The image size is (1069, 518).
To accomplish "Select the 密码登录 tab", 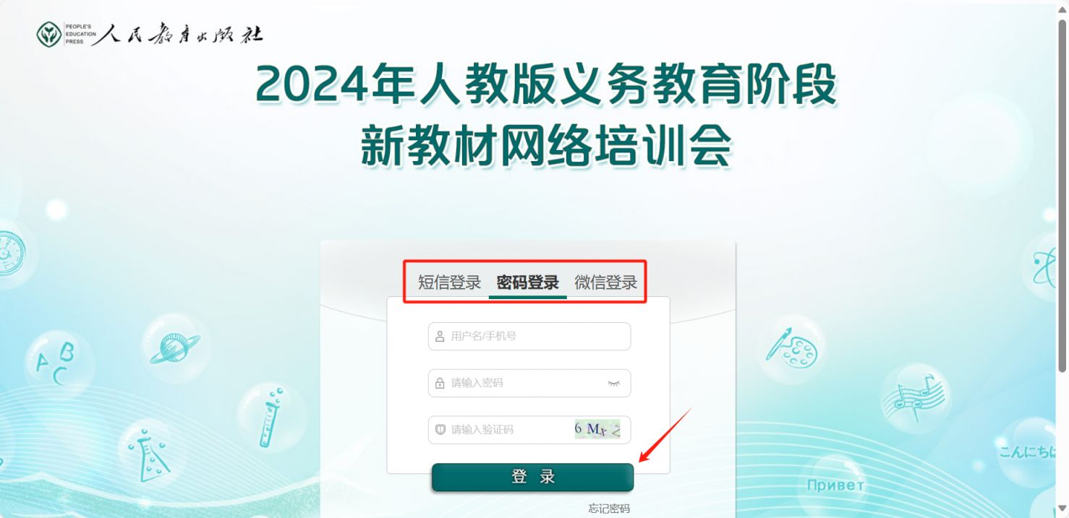I will pos(527,282).
